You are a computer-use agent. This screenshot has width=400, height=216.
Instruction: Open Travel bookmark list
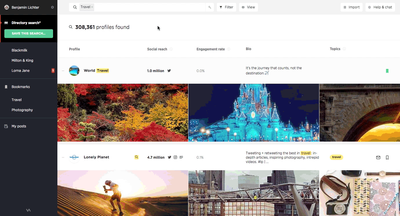[x=17, y=100]
